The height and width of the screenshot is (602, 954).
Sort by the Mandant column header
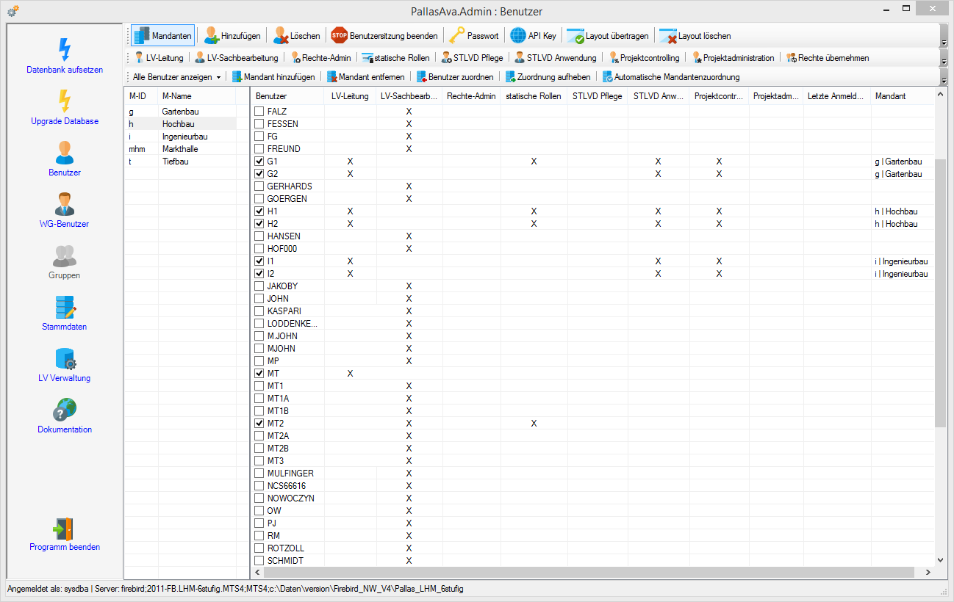pos(903,96)
